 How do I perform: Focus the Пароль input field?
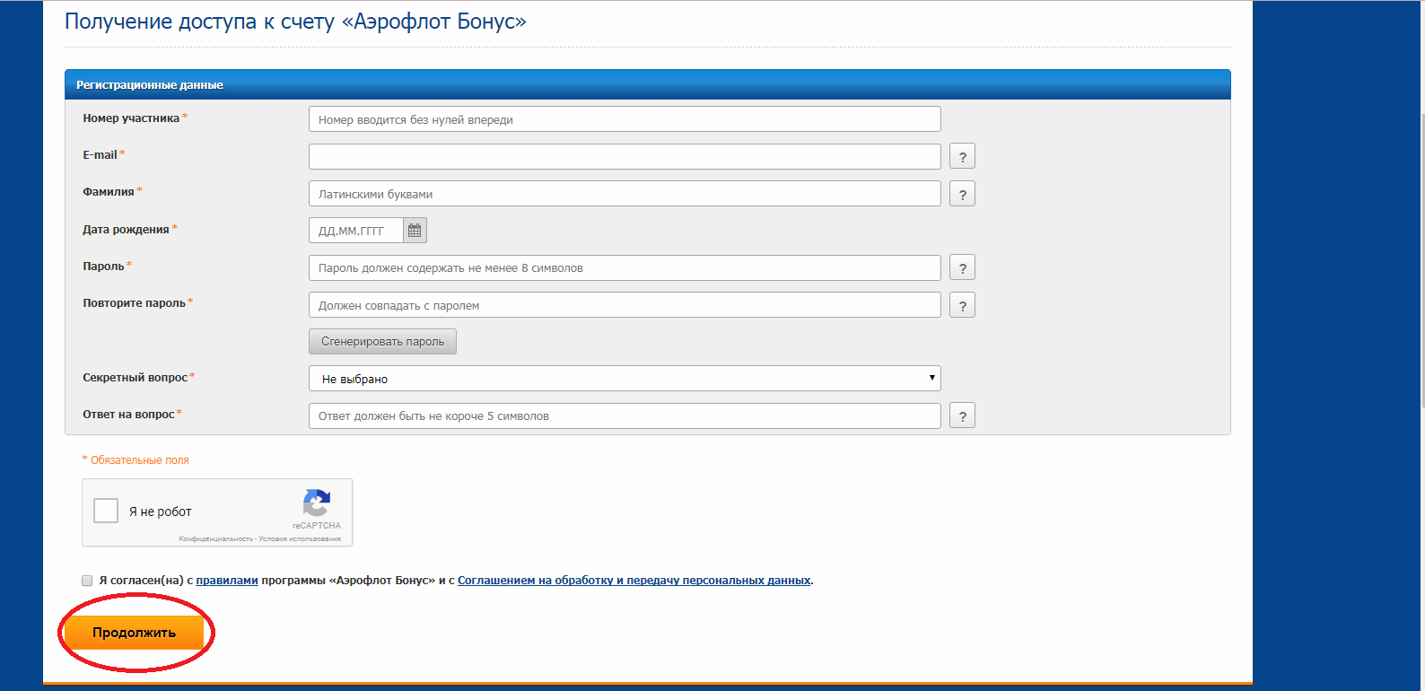point(624,268)
